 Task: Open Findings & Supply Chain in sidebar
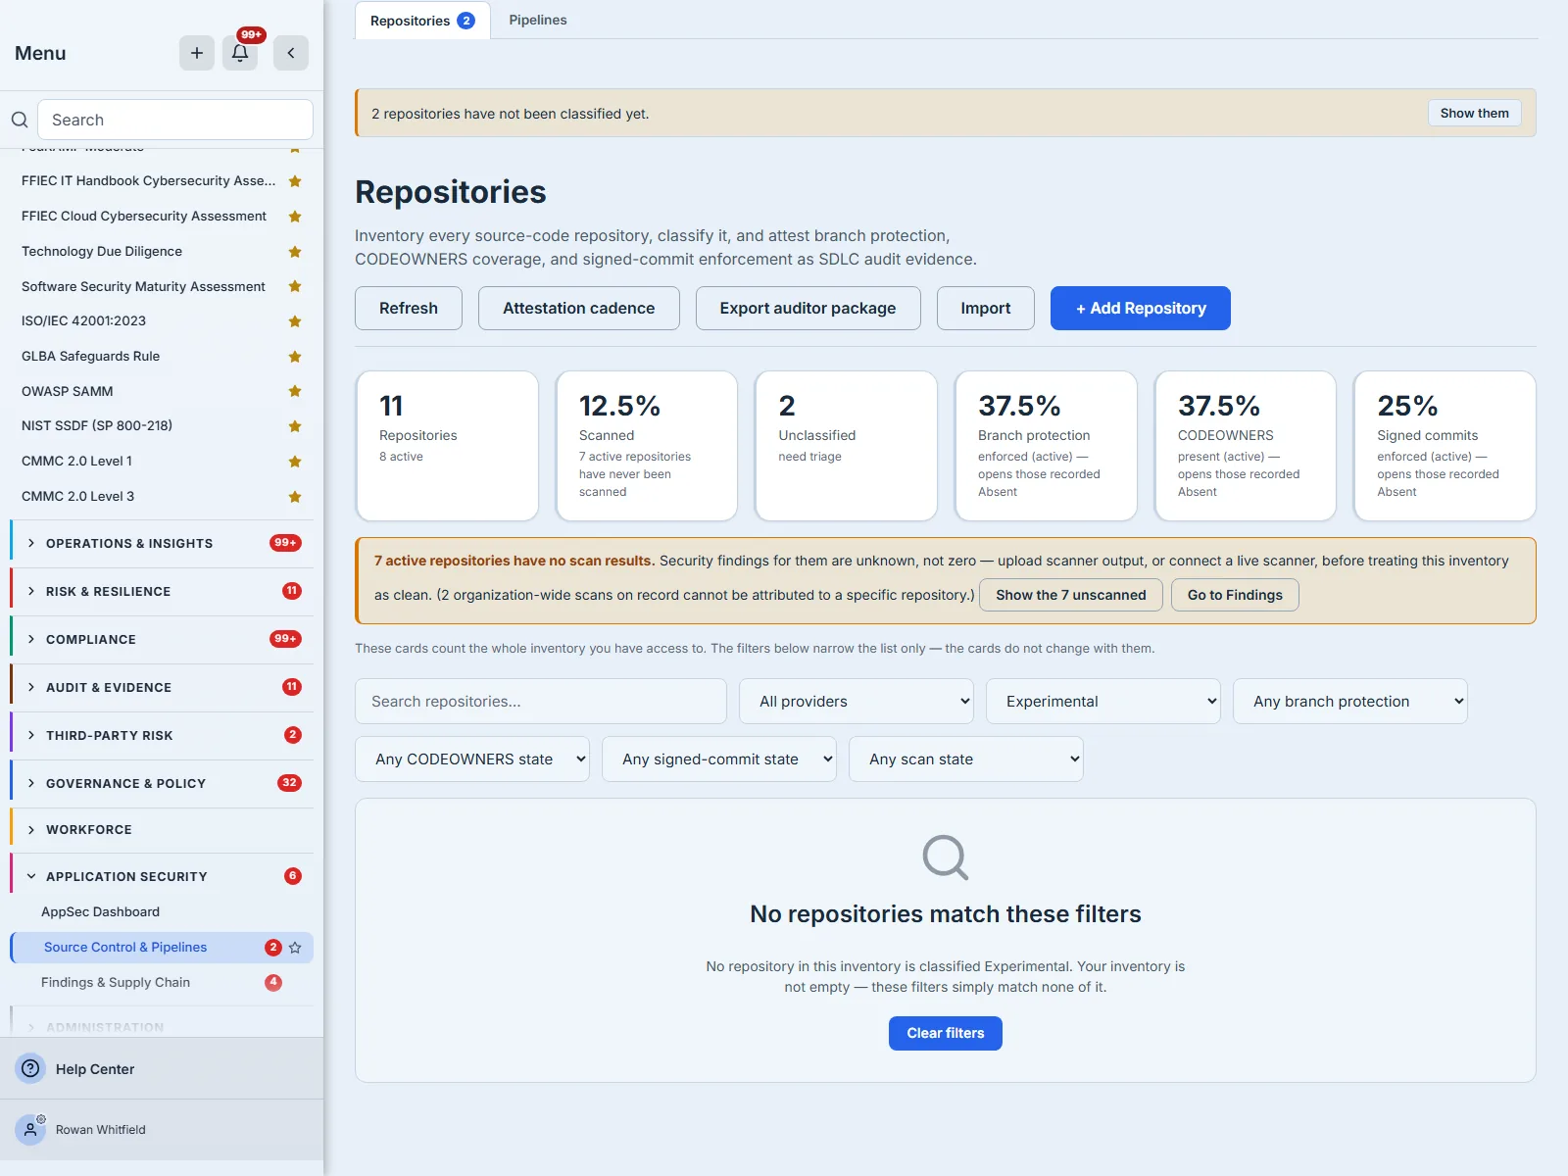162,982
